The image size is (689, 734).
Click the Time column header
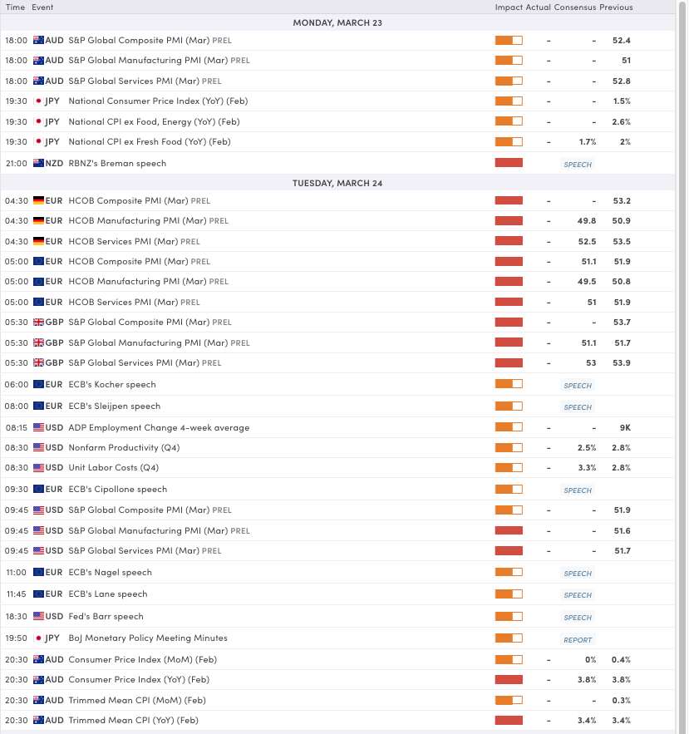15,7
